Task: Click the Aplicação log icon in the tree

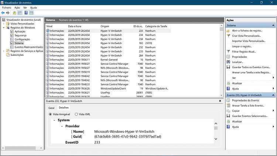Action: click(12, 31)
